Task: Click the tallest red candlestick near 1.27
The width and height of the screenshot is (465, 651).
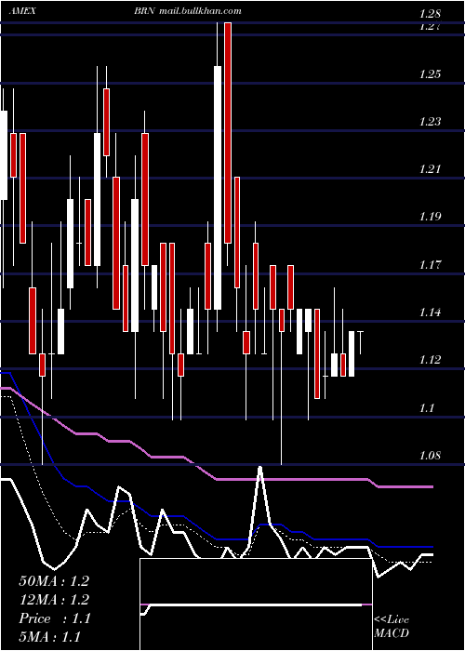Action: [x=228, y=133]
